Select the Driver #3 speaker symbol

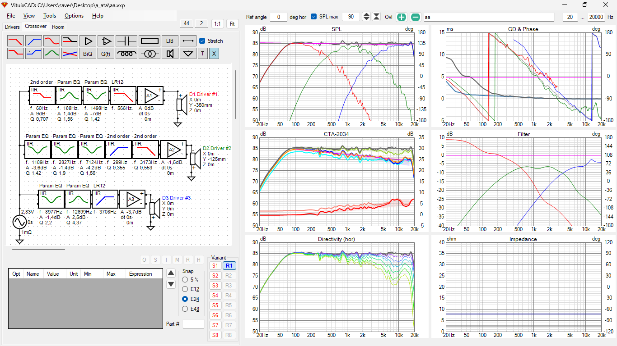pos(154,208)
